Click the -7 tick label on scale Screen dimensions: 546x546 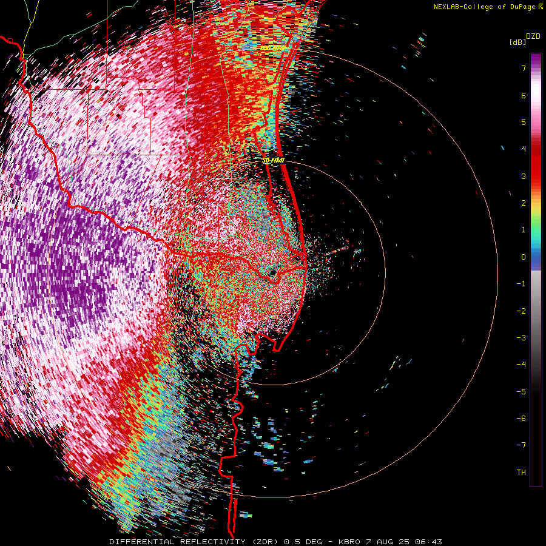pos(521,445)
